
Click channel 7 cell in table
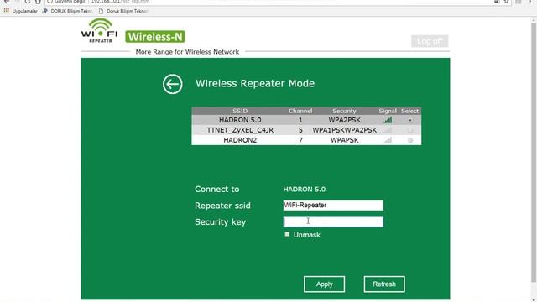[300, 140]
